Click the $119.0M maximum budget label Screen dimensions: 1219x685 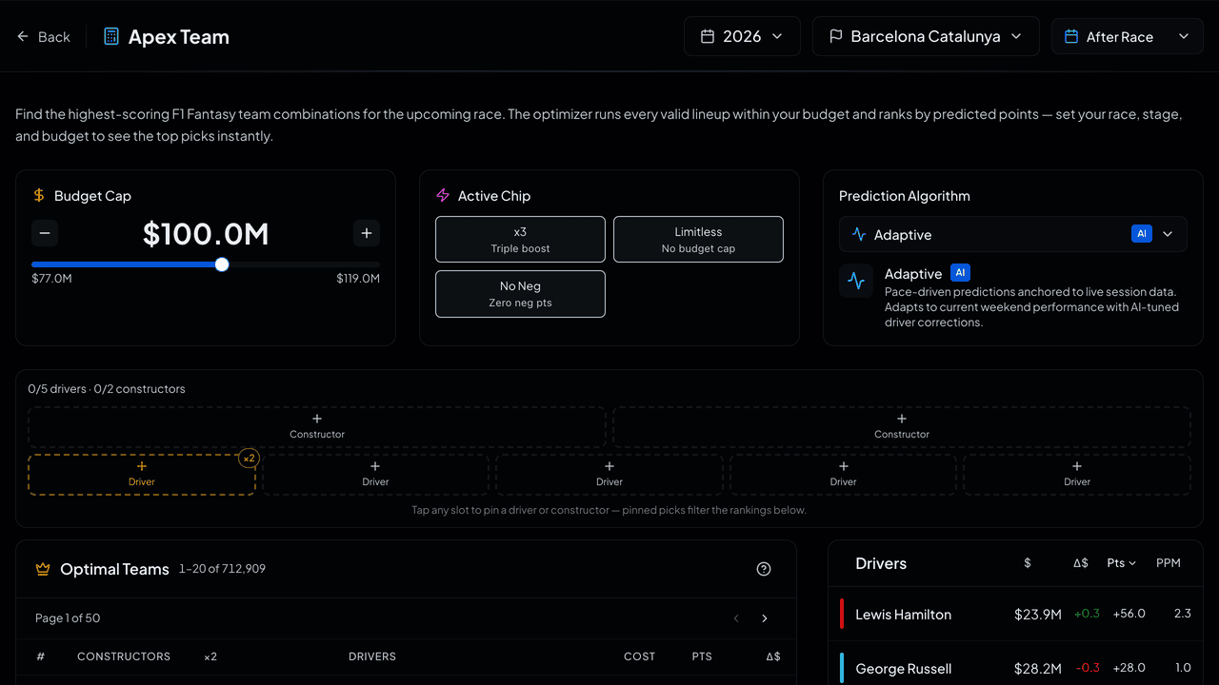point(358,279)
